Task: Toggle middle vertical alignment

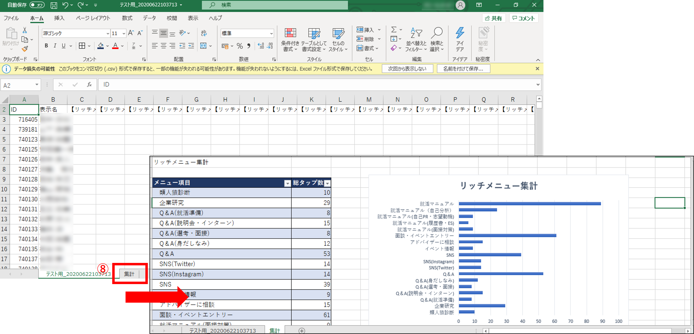Action: coord(163,33)
